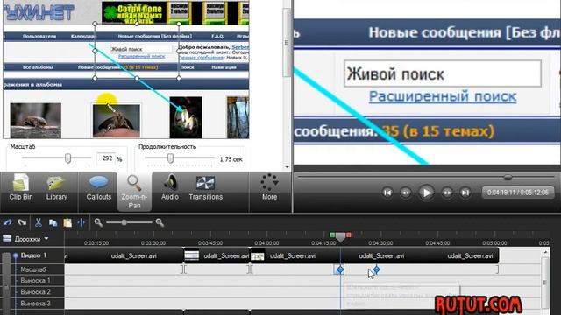Click the undo icon in timeline toolbar
Screen dimensions: 561x315
pyautogui.click(x=8, y=222)
